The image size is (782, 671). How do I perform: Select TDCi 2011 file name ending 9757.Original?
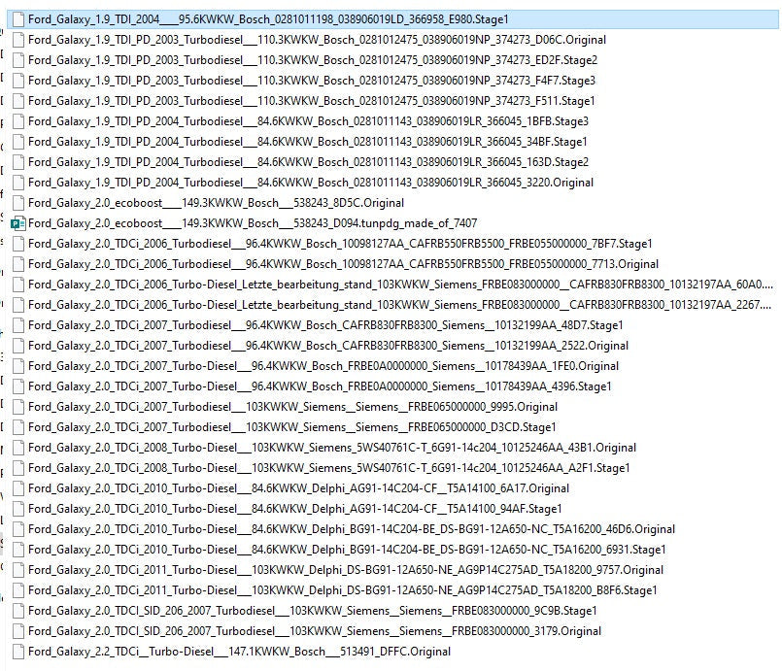[x=346, y=570]
